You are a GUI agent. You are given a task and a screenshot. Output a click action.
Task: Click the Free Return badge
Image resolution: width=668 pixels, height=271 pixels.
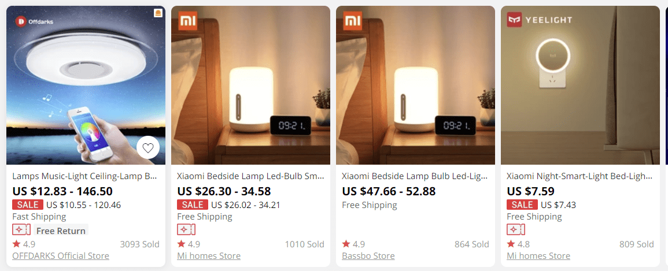pyautogui.click(x=61, y=231)
